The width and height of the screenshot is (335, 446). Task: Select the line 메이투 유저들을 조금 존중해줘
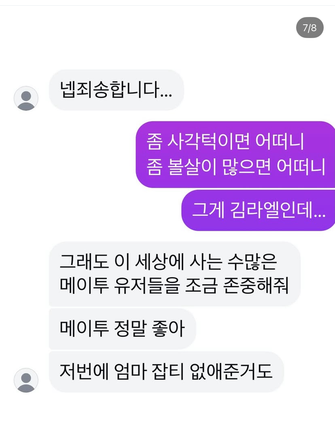(x=174, y=286)
